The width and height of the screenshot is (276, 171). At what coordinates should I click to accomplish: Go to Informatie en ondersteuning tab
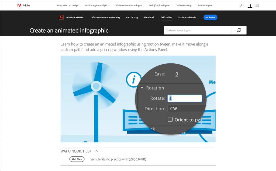click(x=105, y=17)
